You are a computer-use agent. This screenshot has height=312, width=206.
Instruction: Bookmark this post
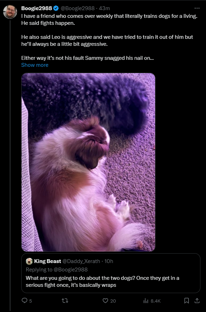pos(186,300)
